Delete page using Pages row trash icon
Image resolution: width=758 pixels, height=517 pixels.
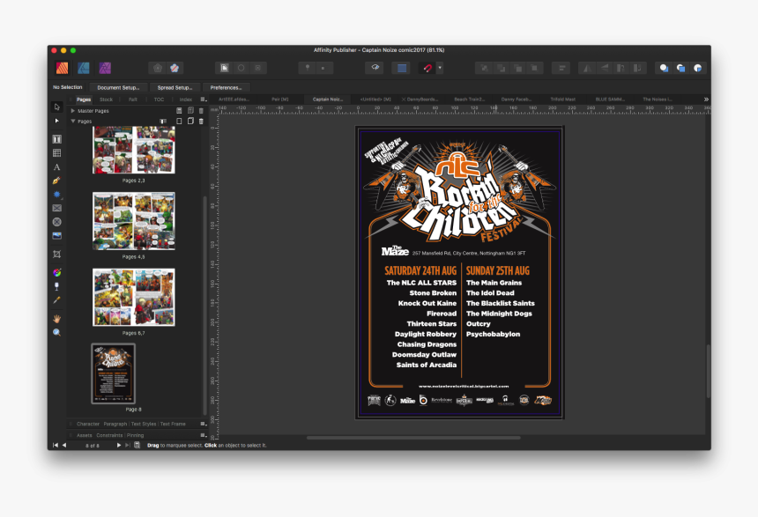click(201, 122)
